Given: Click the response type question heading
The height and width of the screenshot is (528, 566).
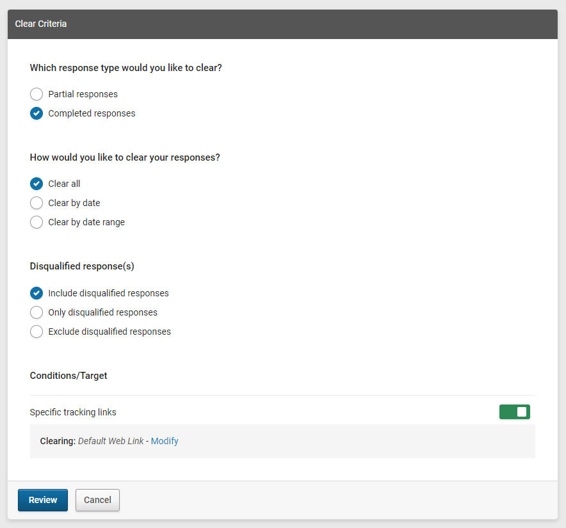Looking at the screenshot, I should pyautogui.click(x=125, y=67).
